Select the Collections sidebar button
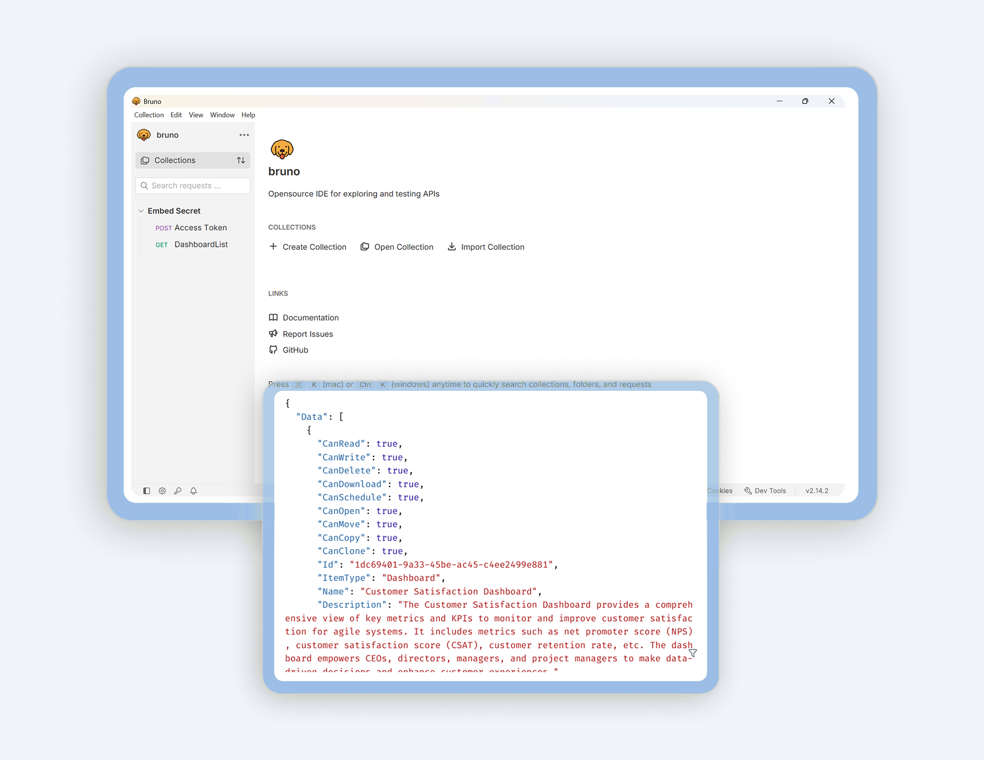 click(193, 160)
